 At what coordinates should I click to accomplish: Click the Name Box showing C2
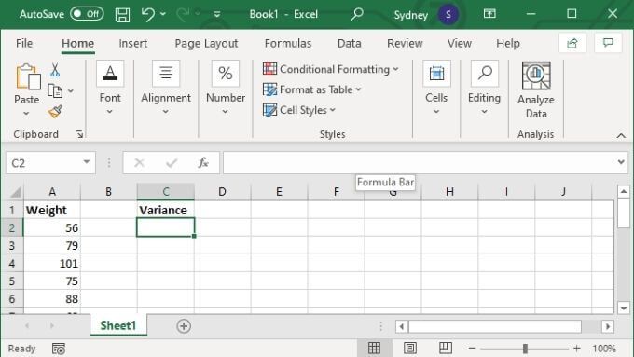coord(44,163)
